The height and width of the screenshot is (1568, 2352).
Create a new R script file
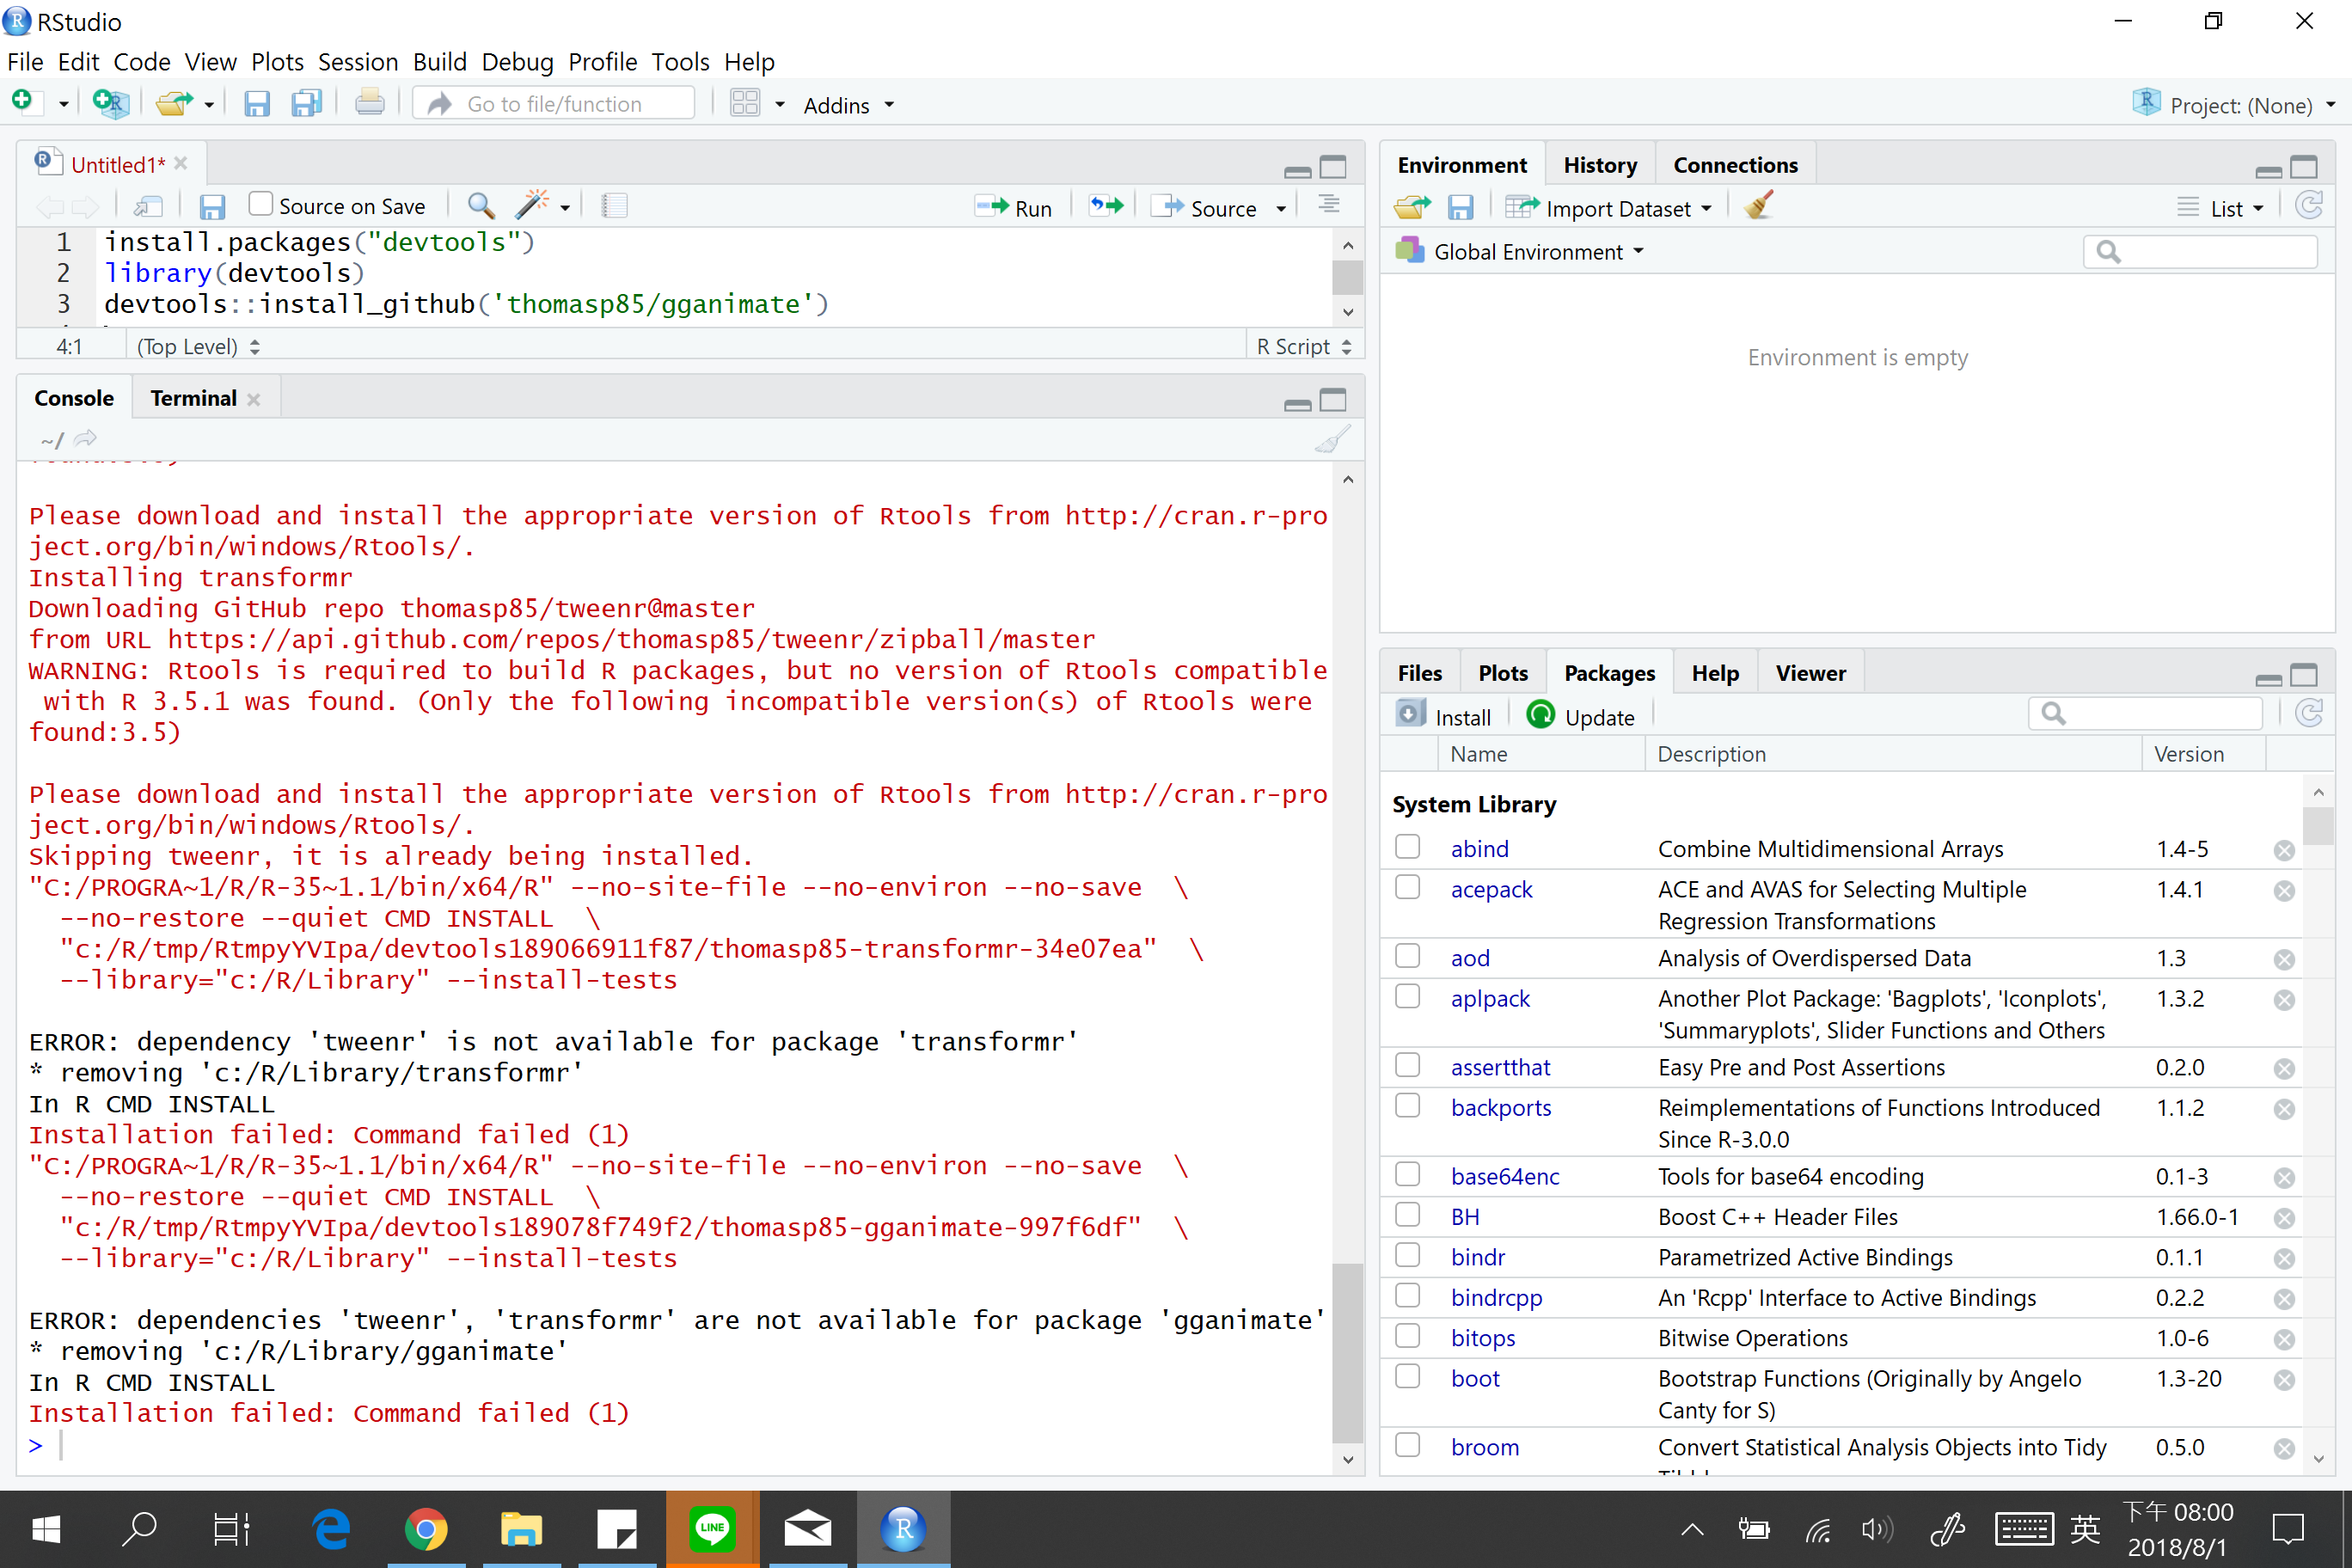[22, 102]
